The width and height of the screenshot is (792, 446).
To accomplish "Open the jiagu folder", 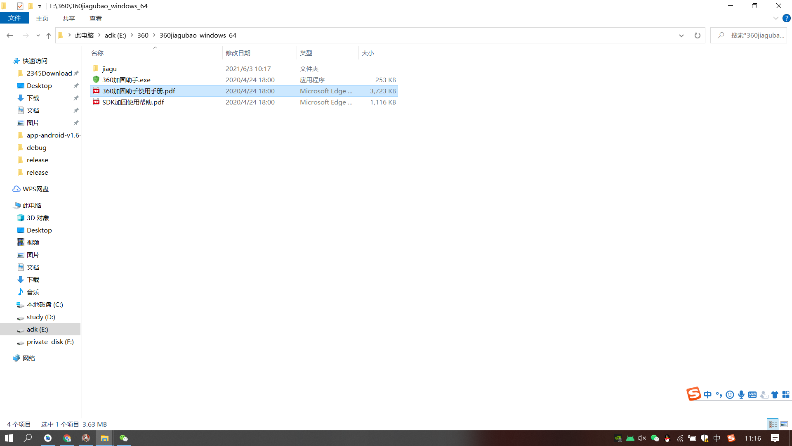I will 109,69.
